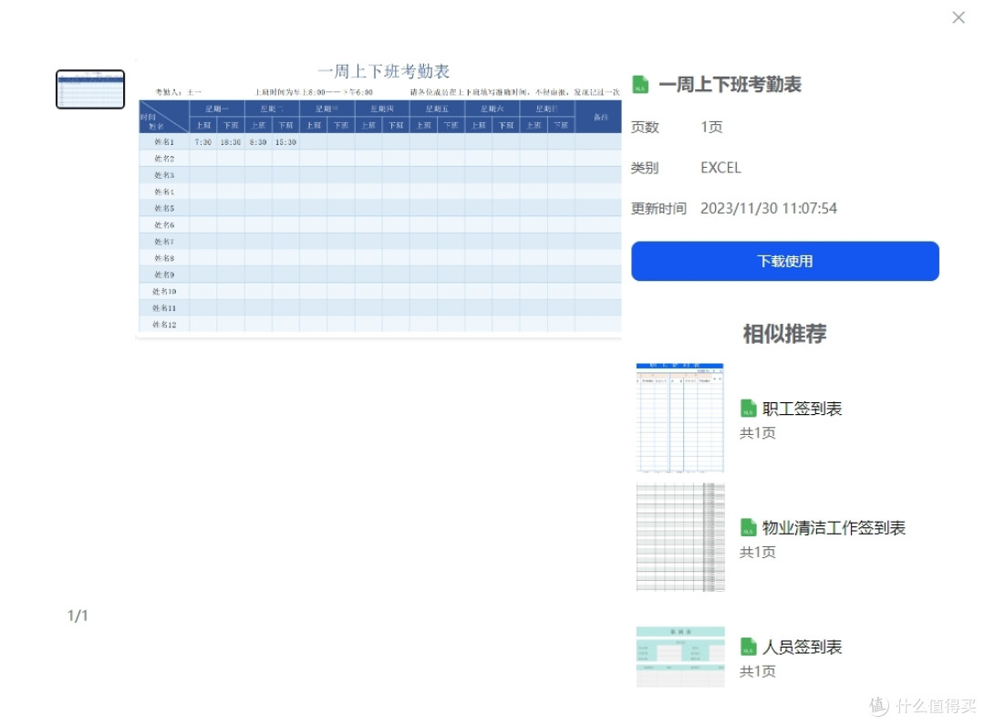Click the green XLS icon beside 一周上下班考勤表
Viewport: 985px width, 726px height.
coord(640,84)
